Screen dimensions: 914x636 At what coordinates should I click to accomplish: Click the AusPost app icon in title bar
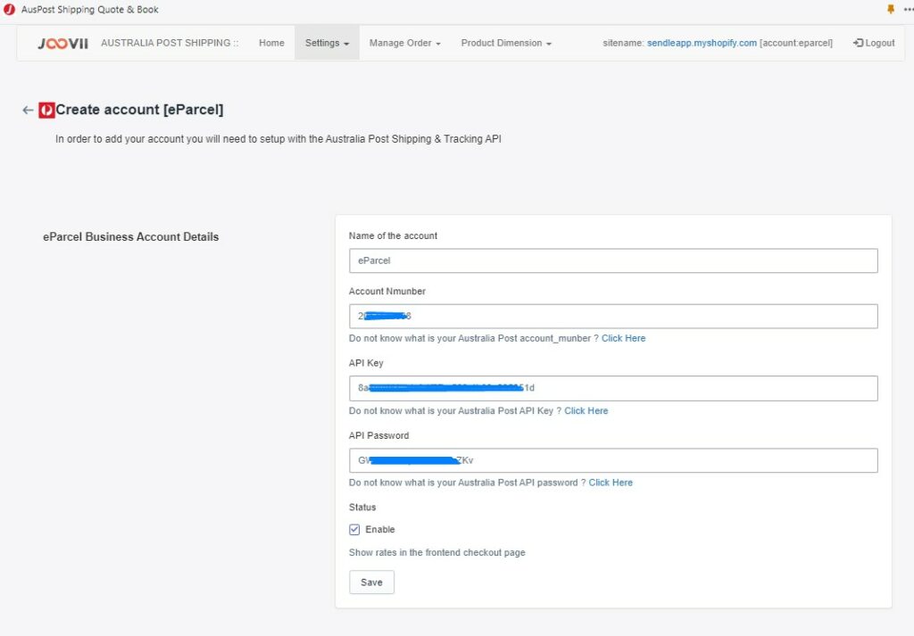[x=9, y=9]
